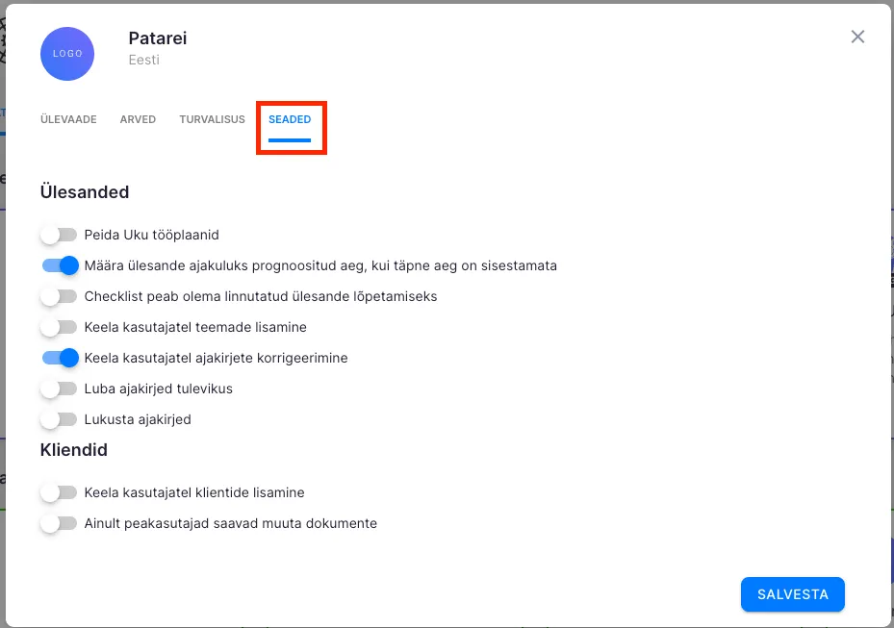The height and width of the screenshot is (628, 894).
Task: Switch to the Arved tab
Action: (138, 120)
